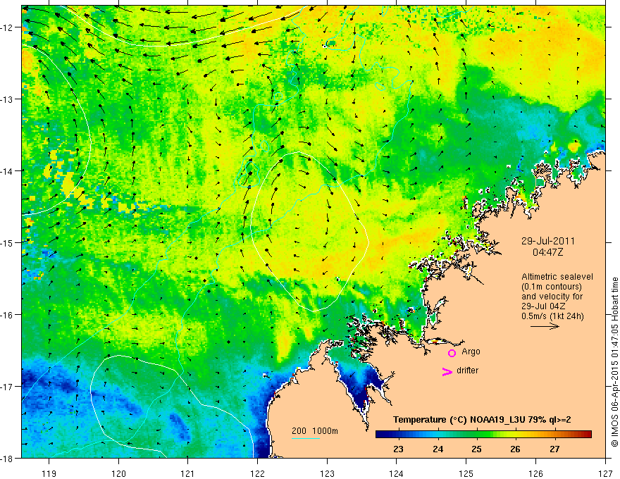Viewport: 620px width, 479px height.
Task: Click the -18 latitude axis label
Action: pyautogui.click(x=8, y=458)
